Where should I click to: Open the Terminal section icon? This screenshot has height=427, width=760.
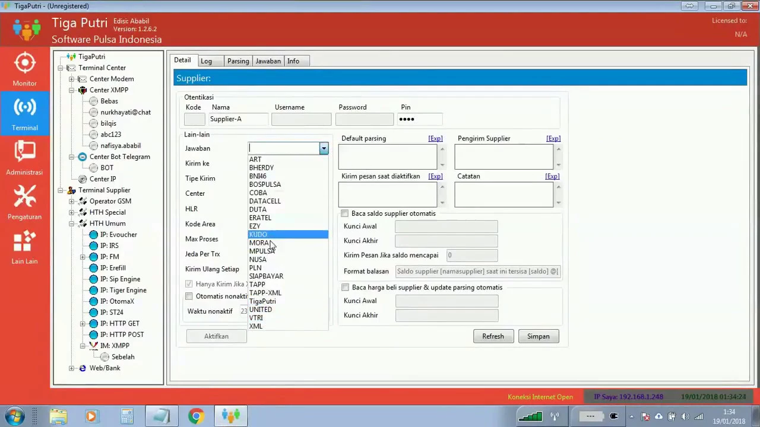pos(24,107)
